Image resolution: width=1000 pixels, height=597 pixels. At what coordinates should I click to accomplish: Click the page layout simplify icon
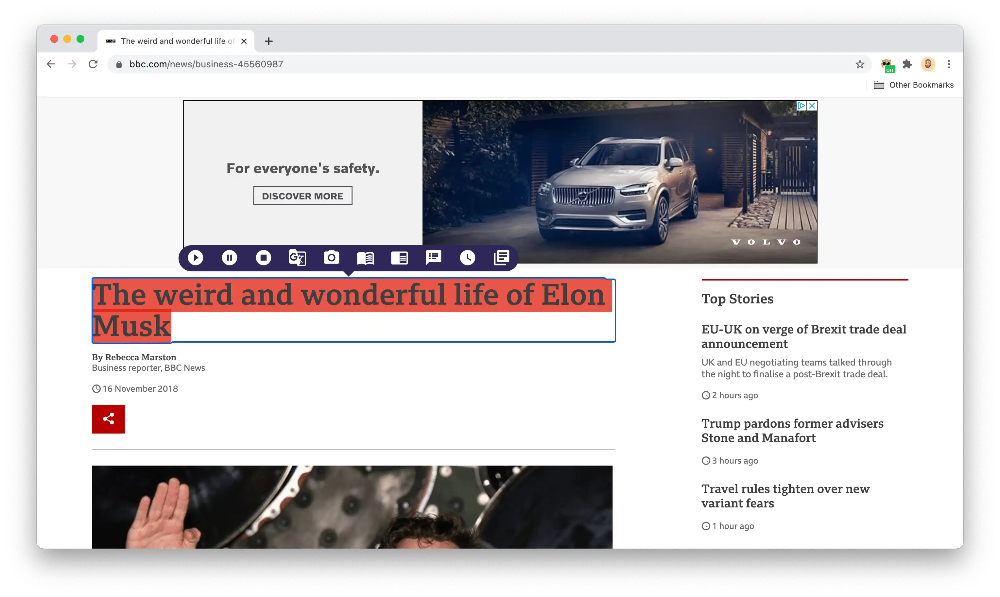[x=399, y=258]
